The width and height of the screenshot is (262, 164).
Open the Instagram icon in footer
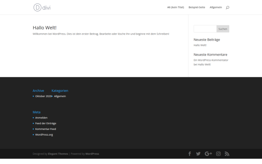pos(218,154)
